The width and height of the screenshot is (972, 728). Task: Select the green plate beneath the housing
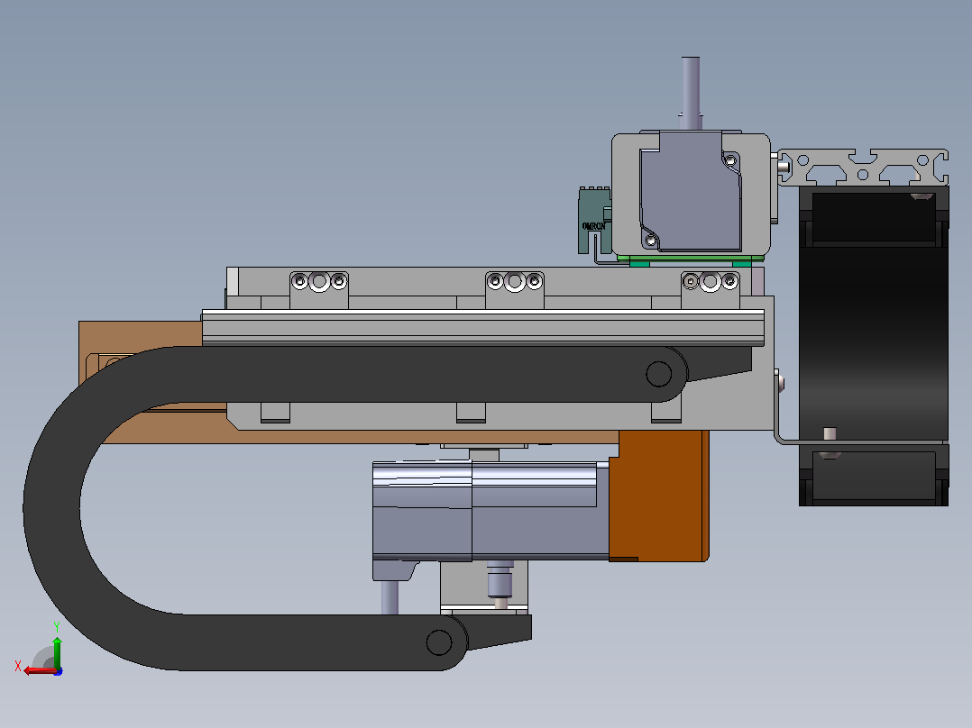click(x=690, y=259)
